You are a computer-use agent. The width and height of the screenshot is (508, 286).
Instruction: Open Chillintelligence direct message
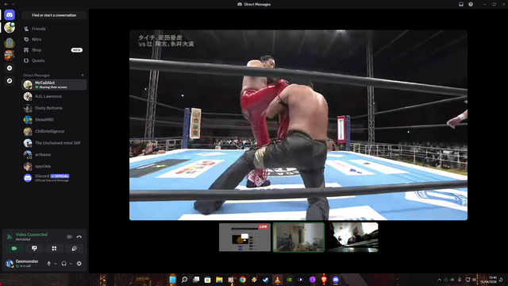click(x=54, y=131)
